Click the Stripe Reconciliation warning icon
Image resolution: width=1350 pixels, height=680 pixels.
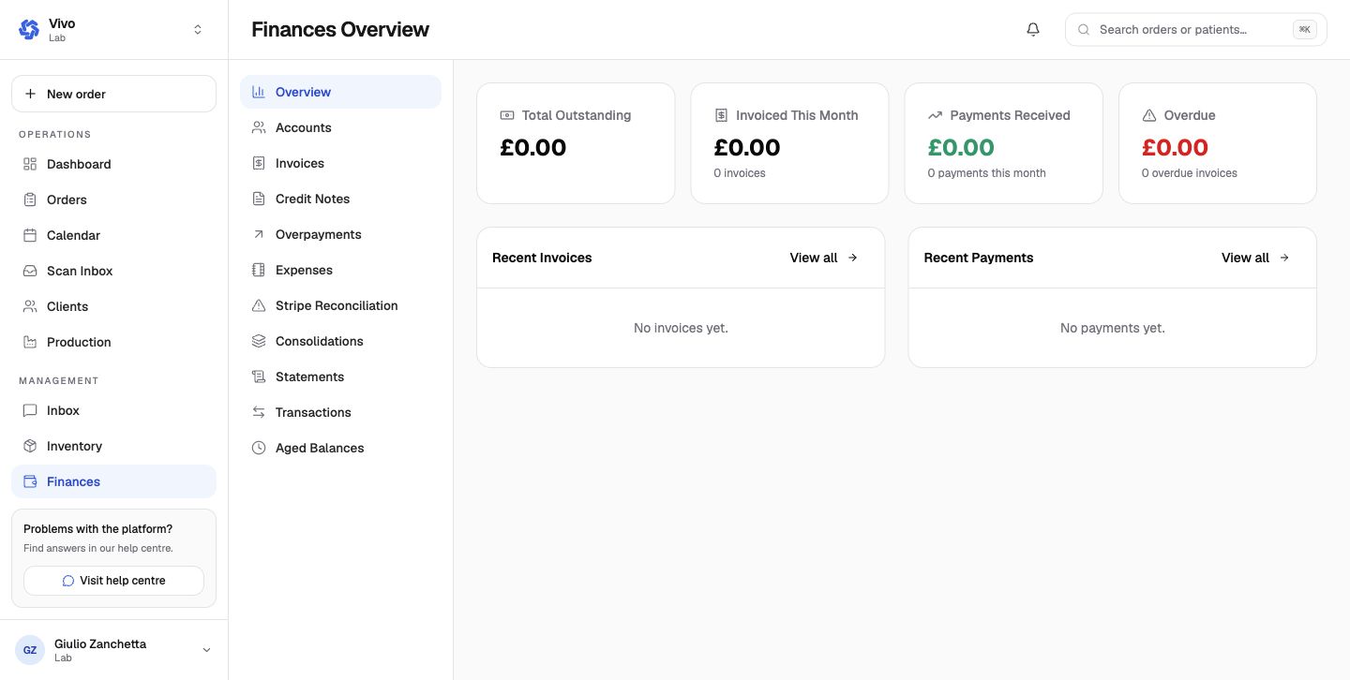click(259, 305)
